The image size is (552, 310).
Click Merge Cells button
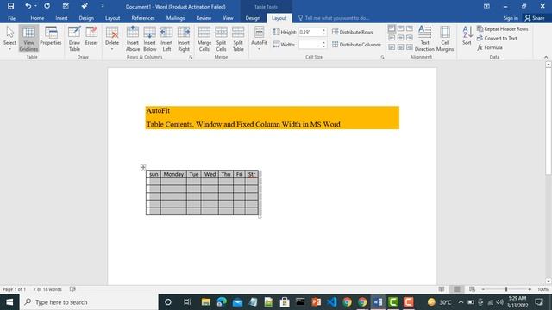tap(204, 39)
